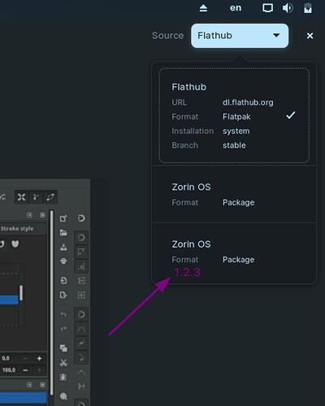The width and height of the screenshot is (325, 406).
Task: Click the zoom magnifier icon
Action: (x=63, y=396)
